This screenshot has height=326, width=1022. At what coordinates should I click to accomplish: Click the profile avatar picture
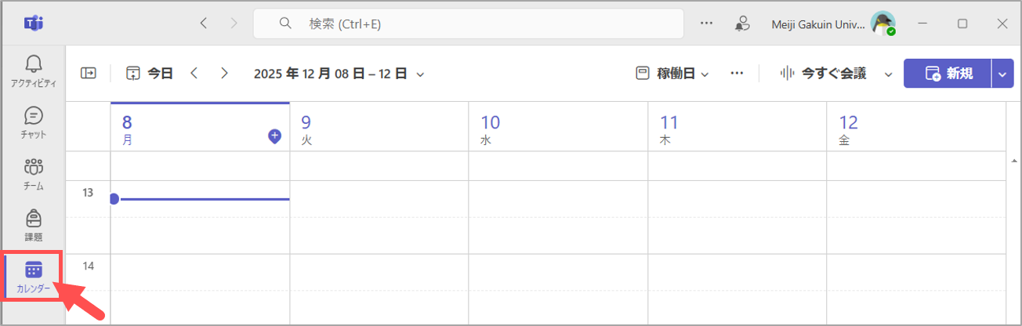click(882, 24)
